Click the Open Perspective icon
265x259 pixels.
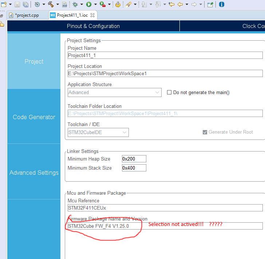[210, 4]
